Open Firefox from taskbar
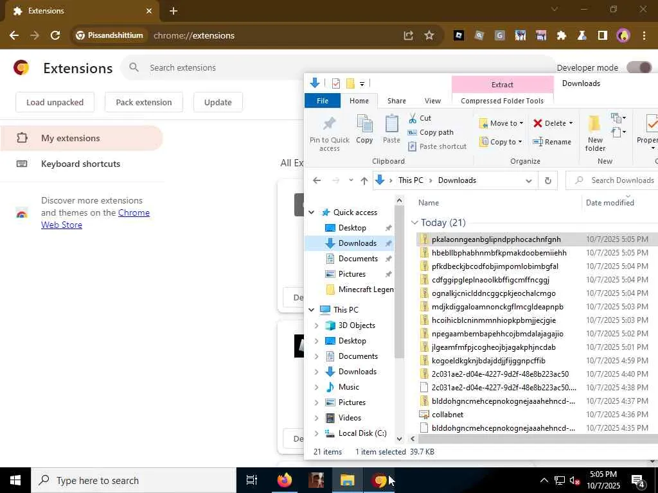This screenshot has height=493, width=658. (285, 480)
